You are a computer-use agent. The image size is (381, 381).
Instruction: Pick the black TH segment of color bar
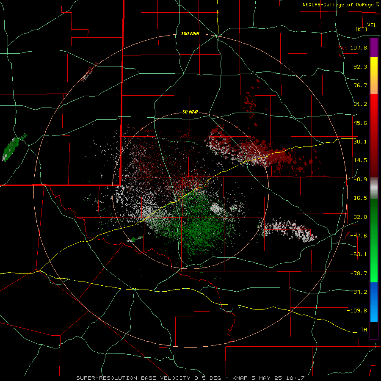coord(374,330)
